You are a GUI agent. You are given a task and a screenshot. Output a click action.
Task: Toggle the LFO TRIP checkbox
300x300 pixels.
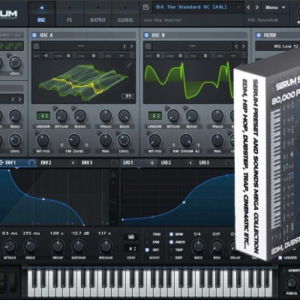(x=171, y=250)
